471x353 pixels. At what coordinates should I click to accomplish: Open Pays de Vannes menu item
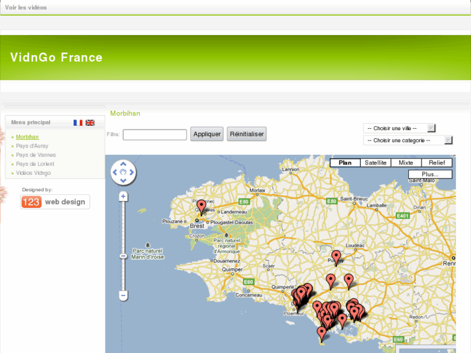coord(36,155)
